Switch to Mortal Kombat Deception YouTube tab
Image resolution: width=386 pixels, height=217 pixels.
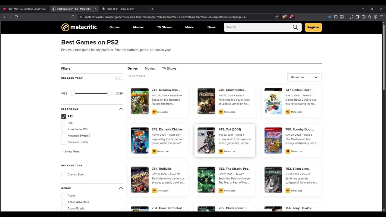[25, 9]
